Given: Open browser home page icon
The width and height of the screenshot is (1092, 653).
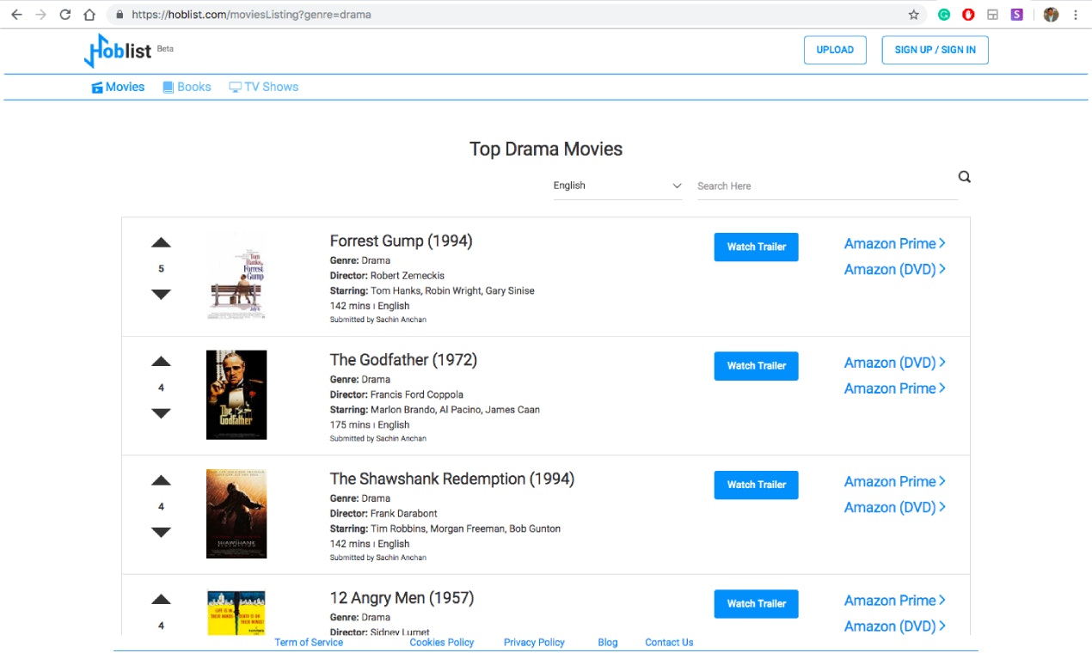Looking at the screenshot, I should (x=89, y=15).
